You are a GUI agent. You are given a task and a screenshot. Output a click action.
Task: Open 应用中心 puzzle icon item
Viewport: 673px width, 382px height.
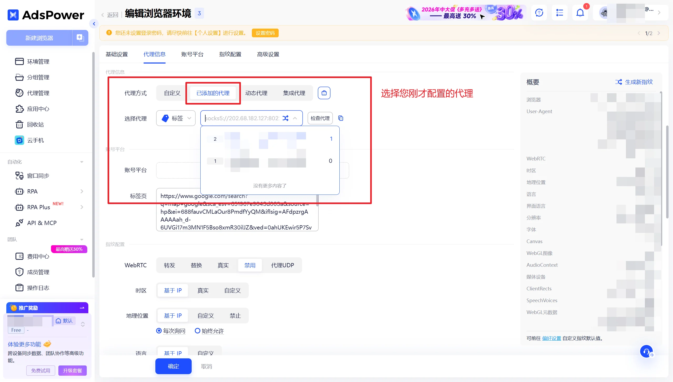point(32,109)
